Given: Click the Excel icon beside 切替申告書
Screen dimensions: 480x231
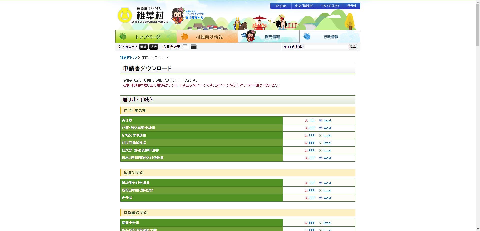Looking at the screenshot, I should (x=320, y=223).
